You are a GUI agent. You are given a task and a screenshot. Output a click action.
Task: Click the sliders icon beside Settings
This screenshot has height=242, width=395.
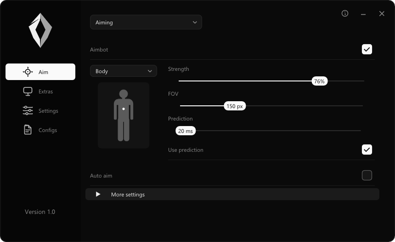pos(28,110)
